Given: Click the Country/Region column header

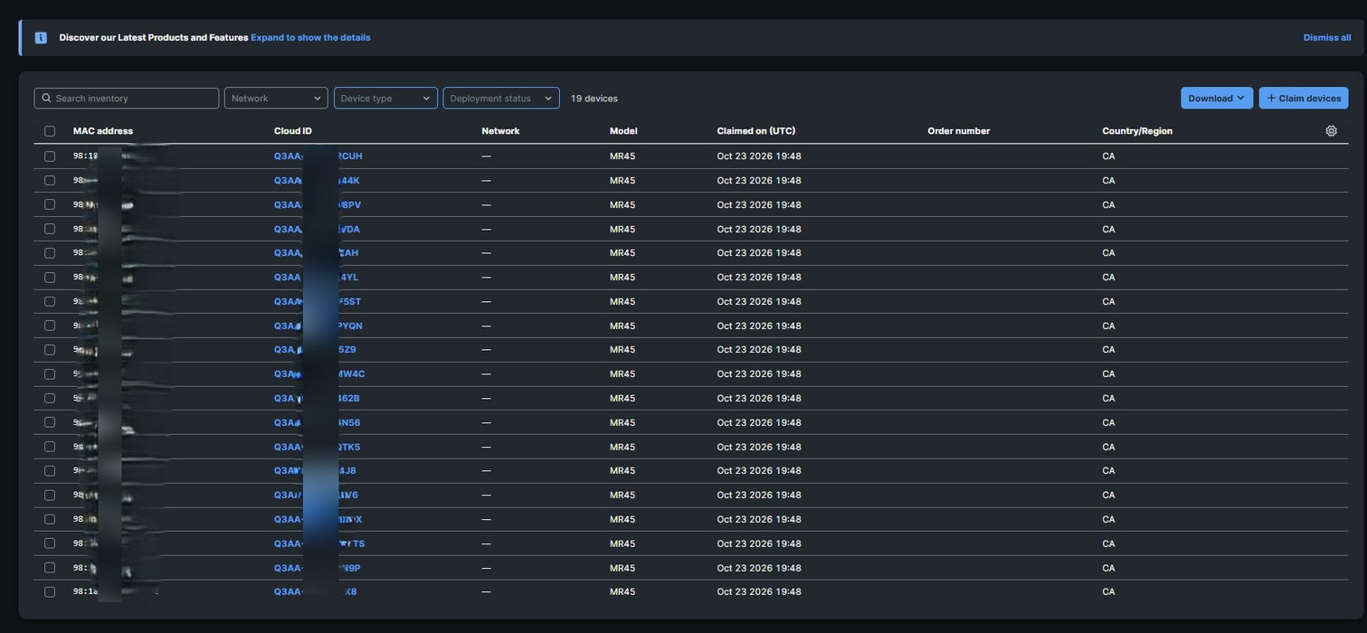Looking at the screenshot, I should pos(1137,131).
